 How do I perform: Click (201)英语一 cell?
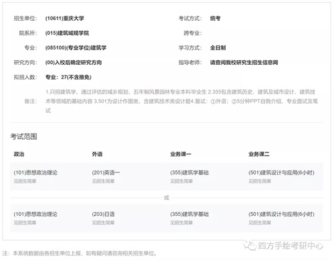(x=106, y=172)
